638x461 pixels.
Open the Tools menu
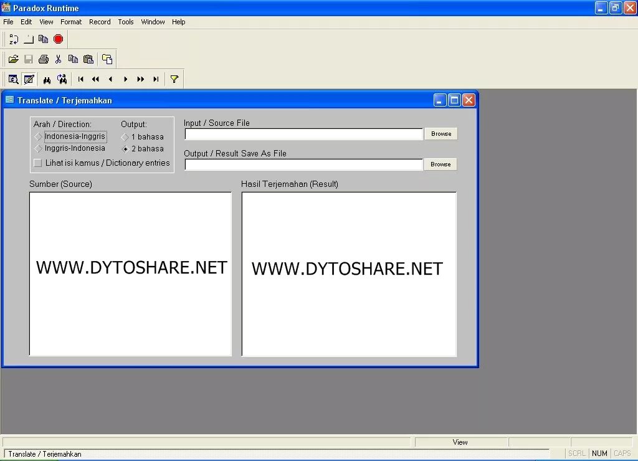pos(126,22)
